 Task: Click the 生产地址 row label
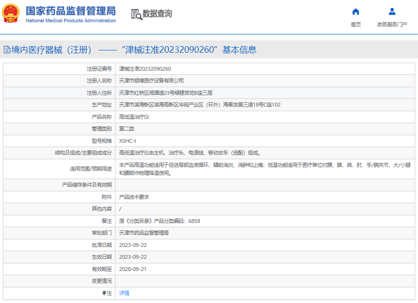[102, 105]
